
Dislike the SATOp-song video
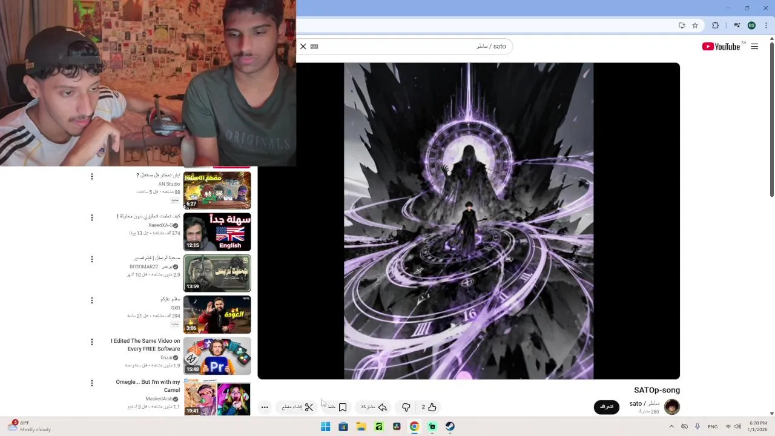coord(406,407)
